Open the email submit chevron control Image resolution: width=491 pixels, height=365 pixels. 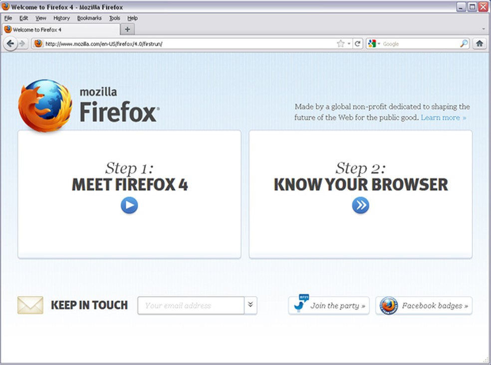pos(251,305)
